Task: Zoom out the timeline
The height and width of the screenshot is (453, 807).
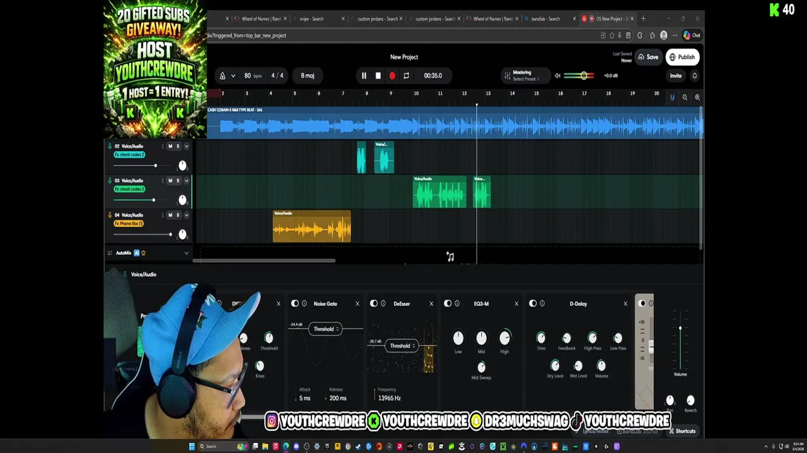Action: pos(685,98)
